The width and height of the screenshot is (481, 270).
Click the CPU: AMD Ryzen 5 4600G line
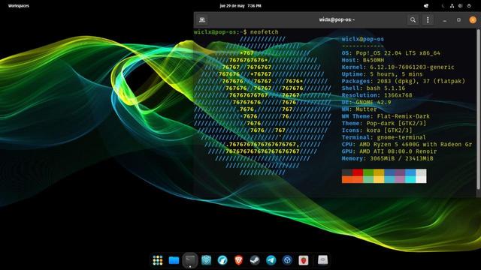407,145
